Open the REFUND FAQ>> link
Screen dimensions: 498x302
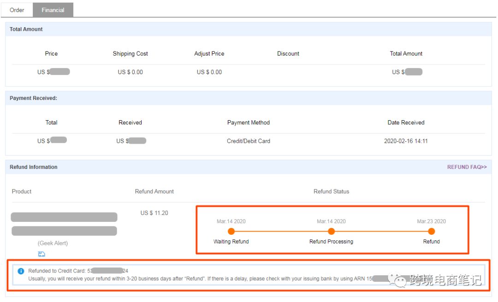(x=467, y=167)
